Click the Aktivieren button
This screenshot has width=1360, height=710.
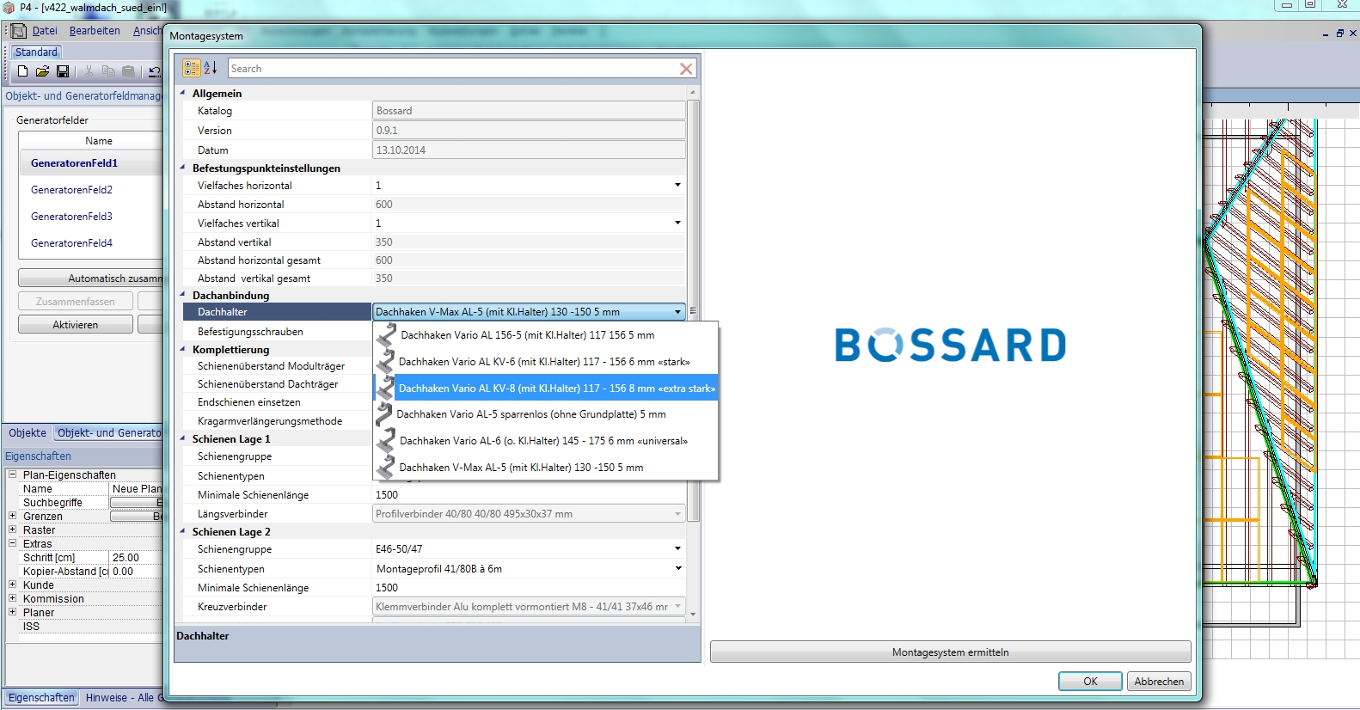(75, 325)
